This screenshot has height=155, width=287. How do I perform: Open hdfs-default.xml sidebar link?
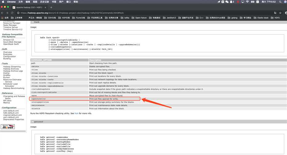click(11, 113)
